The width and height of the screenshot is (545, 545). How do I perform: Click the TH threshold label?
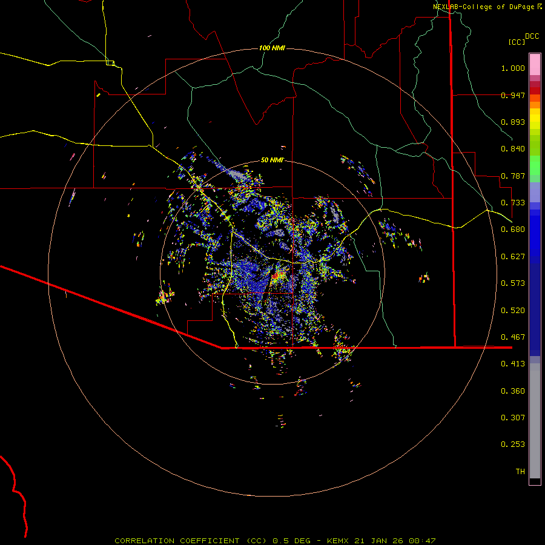520,472
